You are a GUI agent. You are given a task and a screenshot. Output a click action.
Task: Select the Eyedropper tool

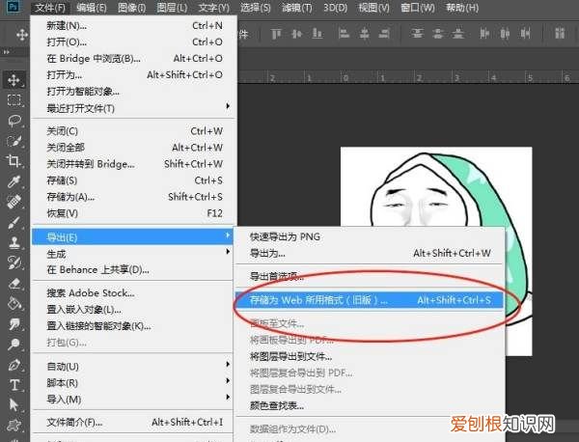tap(14, 181)
